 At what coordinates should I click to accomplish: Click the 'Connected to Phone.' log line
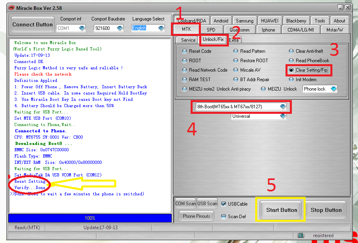point(41,131)
